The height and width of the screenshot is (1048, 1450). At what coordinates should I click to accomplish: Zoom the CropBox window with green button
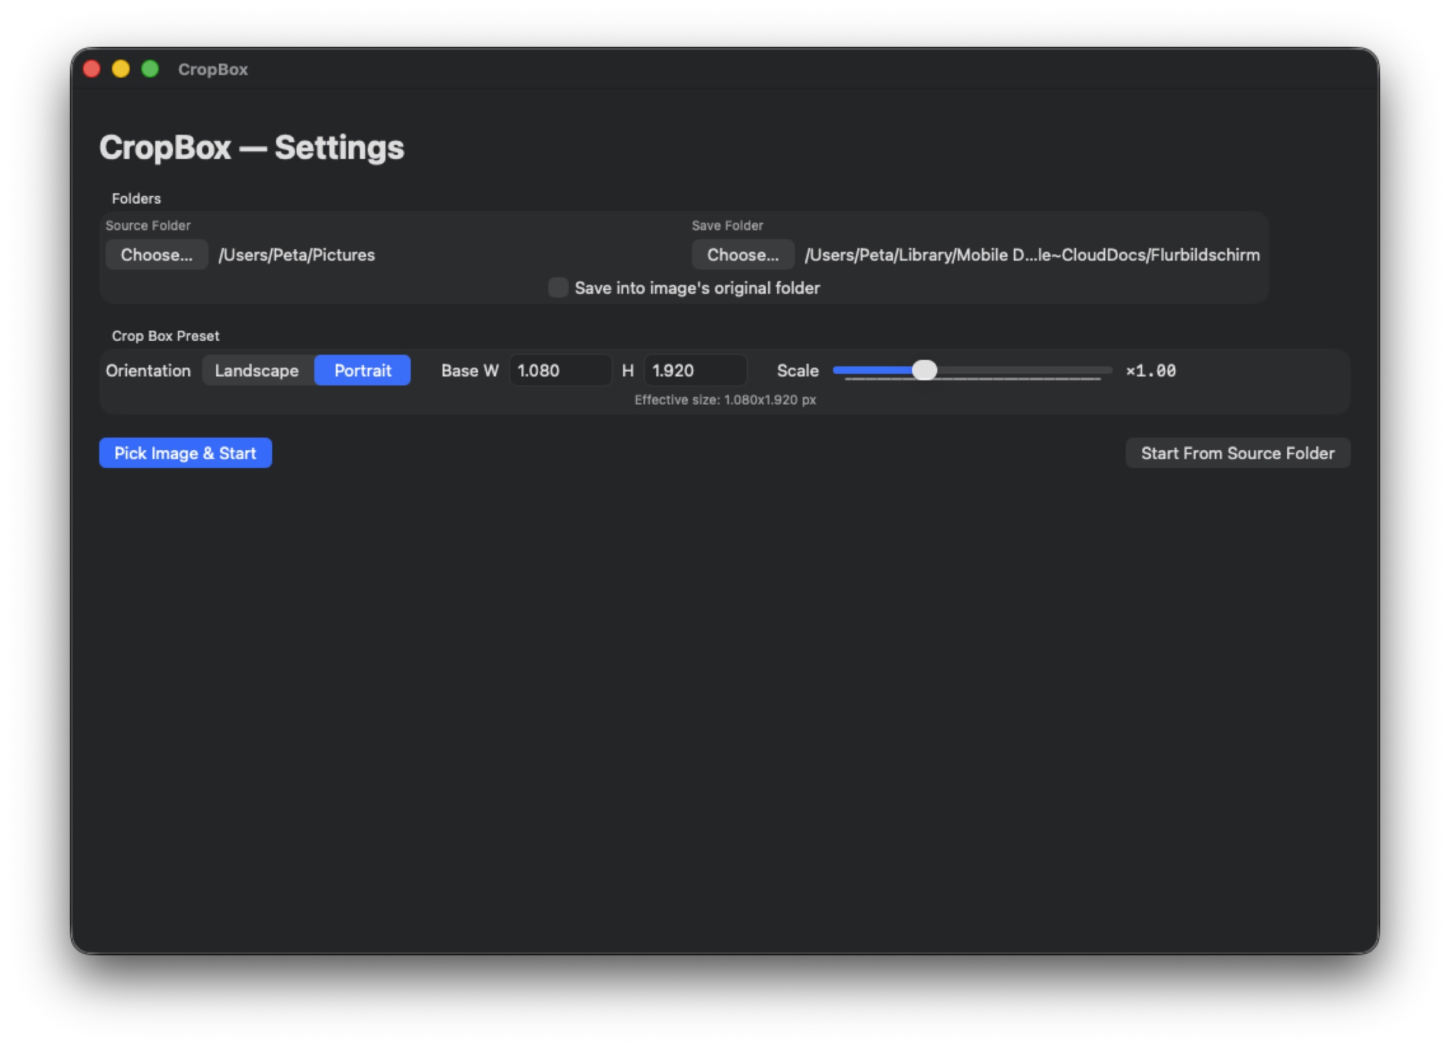pos(150,69)
